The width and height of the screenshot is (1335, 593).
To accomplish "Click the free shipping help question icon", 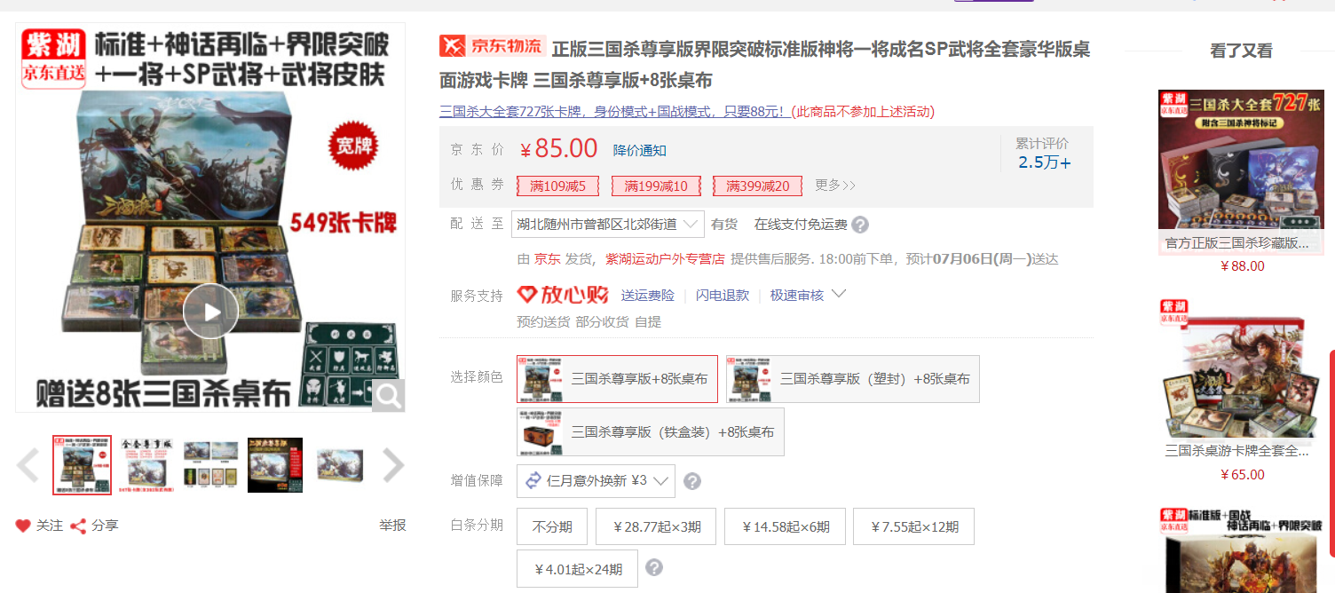I will click(860, 225).
